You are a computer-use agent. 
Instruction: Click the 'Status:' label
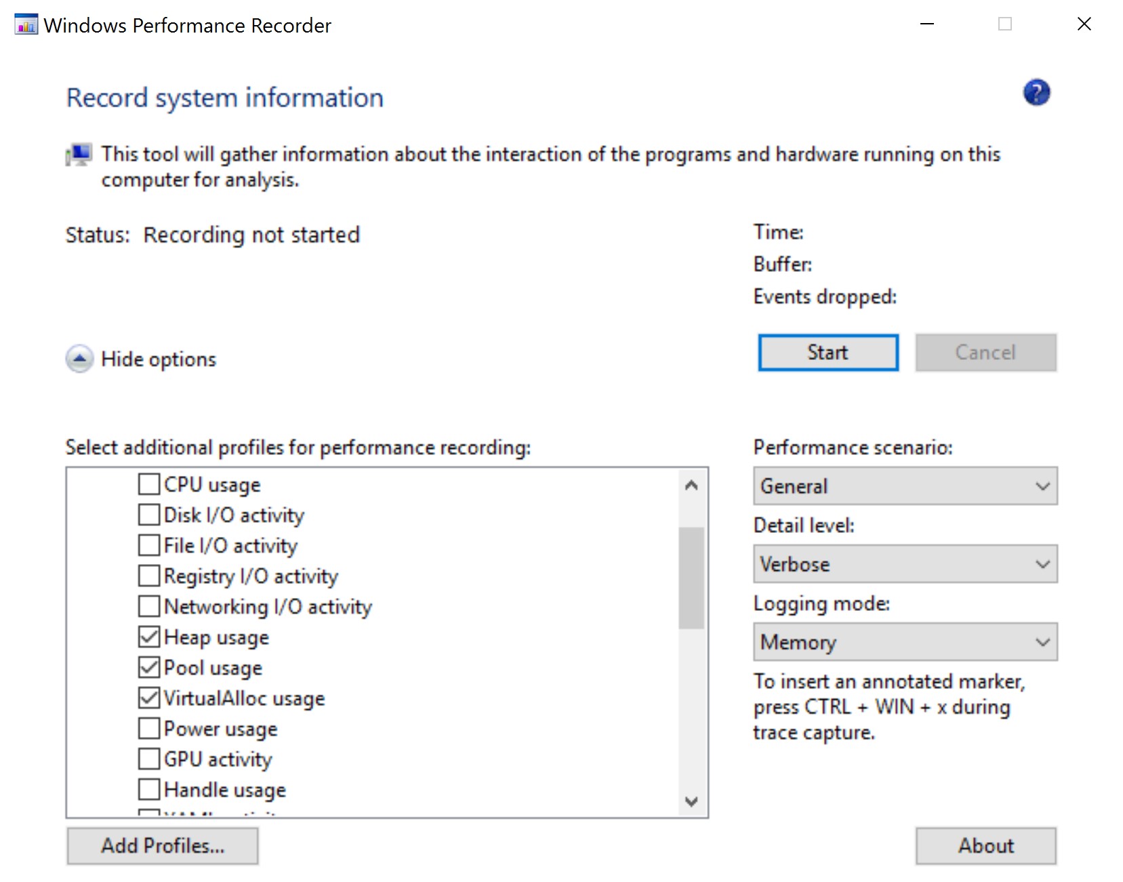98,235
